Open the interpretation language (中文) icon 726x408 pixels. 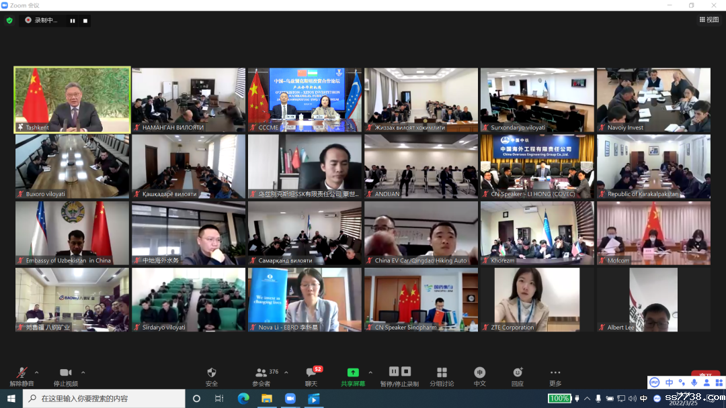pyautogui.click(x=479, y=372)
